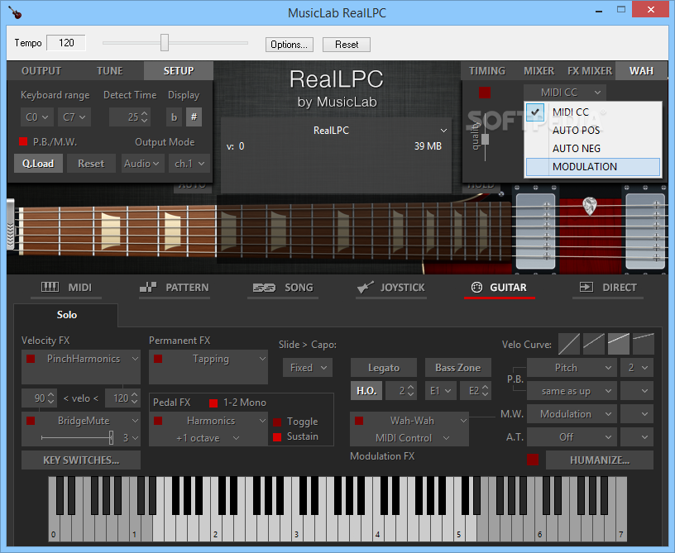
Task: Toggle the Humanize red indicator
Action: 533,460
